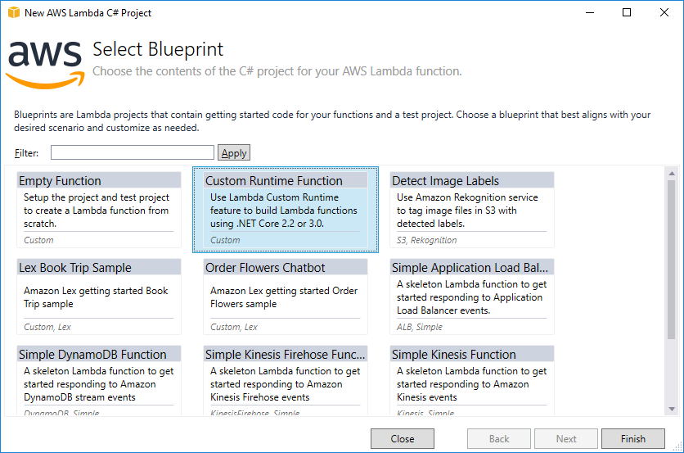Minimize the New AWS Lambda project window
This screenshot has width=684, height=453.
point(590,12)
